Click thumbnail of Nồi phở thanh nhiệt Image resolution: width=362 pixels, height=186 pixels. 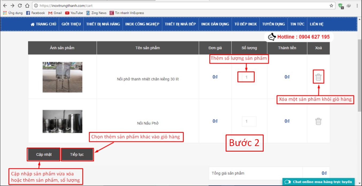coord(62,77)
